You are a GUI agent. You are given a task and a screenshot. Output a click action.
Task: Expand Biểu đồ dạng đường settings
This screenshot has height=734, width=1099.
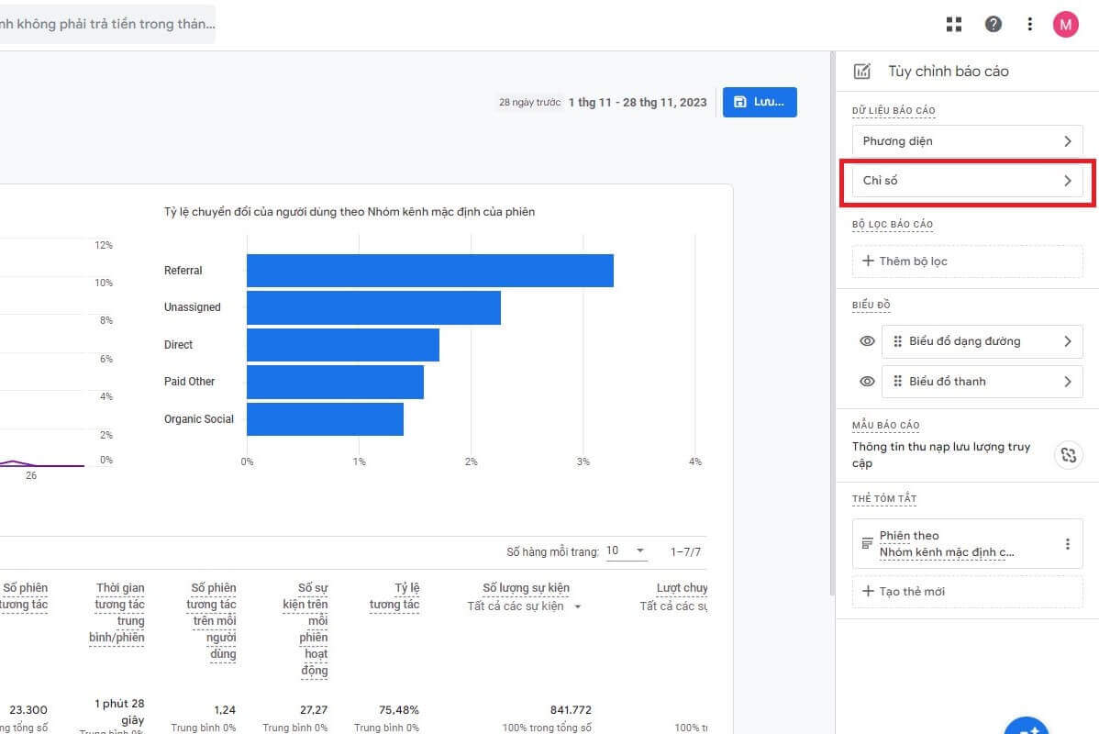tap(982, 341)
